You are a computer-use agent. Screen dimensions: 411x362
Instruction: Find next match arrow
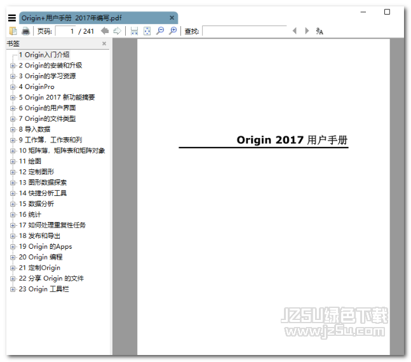pyautogui.click(x=307, y=31)
